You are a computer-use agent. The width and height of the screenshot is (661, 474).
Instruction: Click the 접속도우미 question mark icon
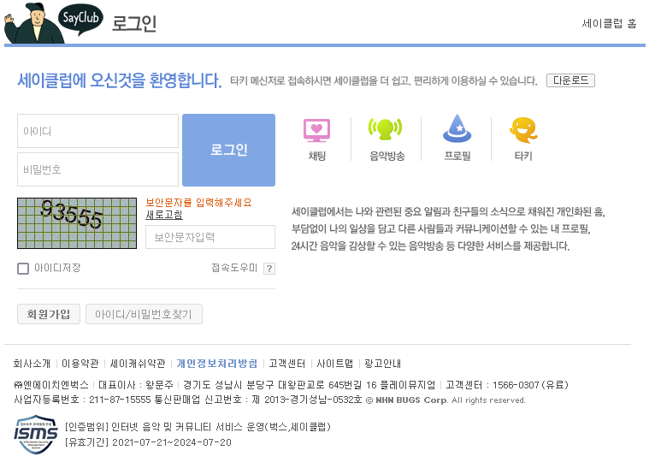click(x=269, y=269)
